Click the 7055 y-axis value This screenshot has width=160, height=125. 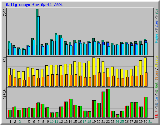[x=5, y=12]
